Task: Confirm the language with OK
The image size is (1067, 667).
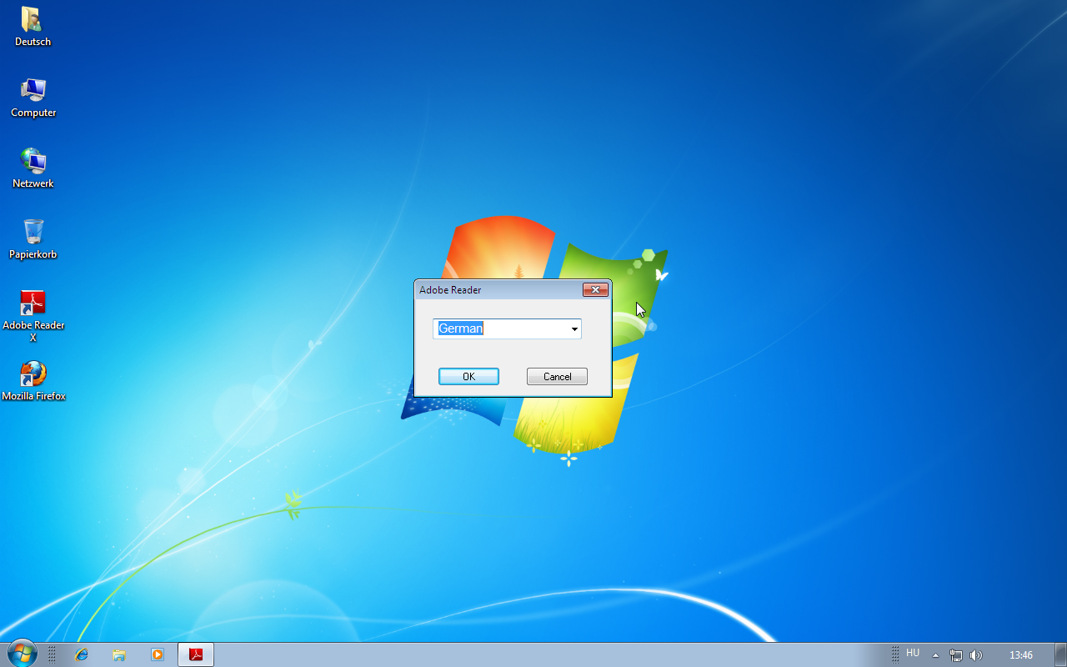Action: click(x=468, y=377)
